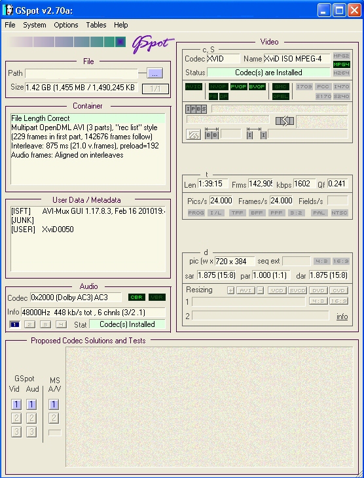Click the 4:3 indicator next to seq ext

tap(322, 262)
